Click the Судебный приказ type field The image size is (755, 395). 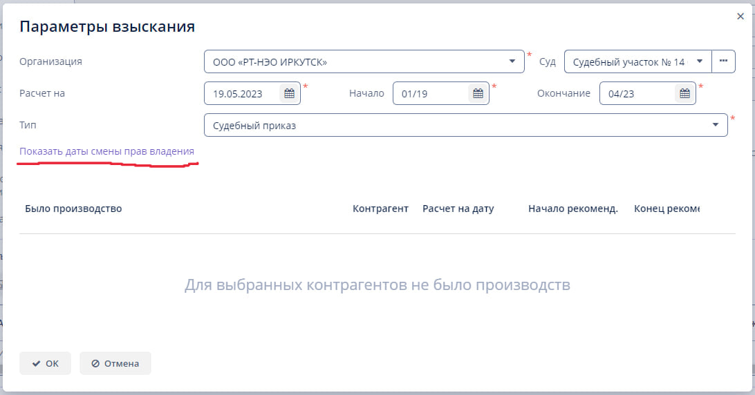[456, 126]
